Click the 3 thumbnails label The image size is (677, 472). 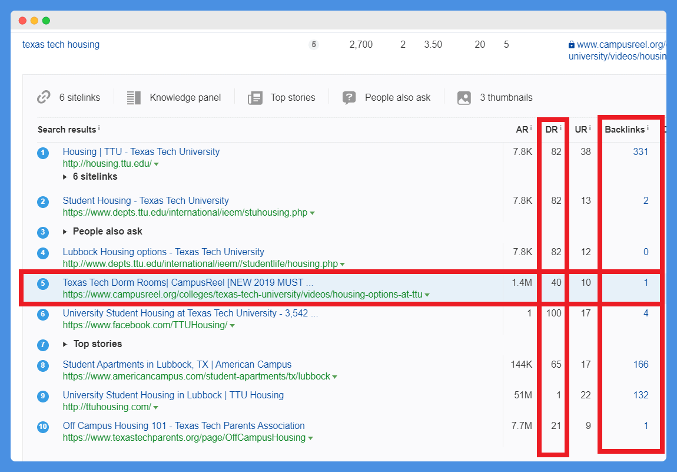(506, 98)
